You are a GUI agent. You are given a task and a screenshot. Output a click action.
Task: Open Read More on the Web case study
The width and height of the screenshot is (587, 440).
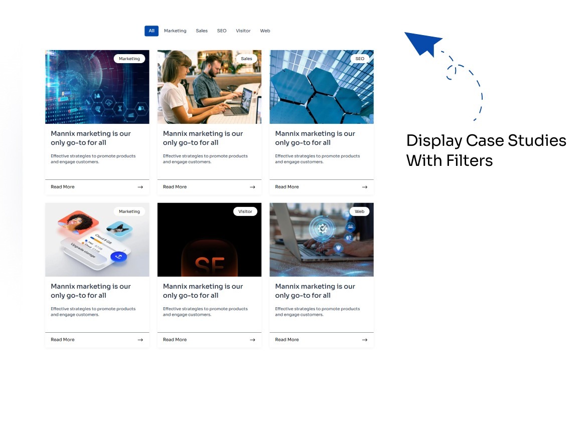point(286,339)
